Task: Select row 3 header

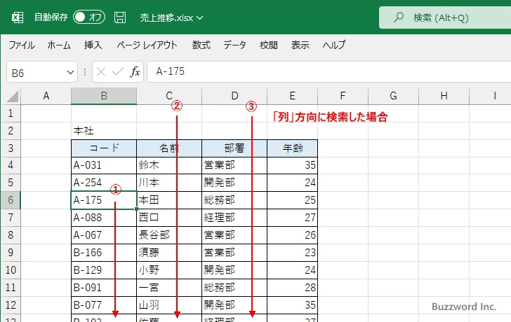Action: pyautogui.click(x=11, y=148)
